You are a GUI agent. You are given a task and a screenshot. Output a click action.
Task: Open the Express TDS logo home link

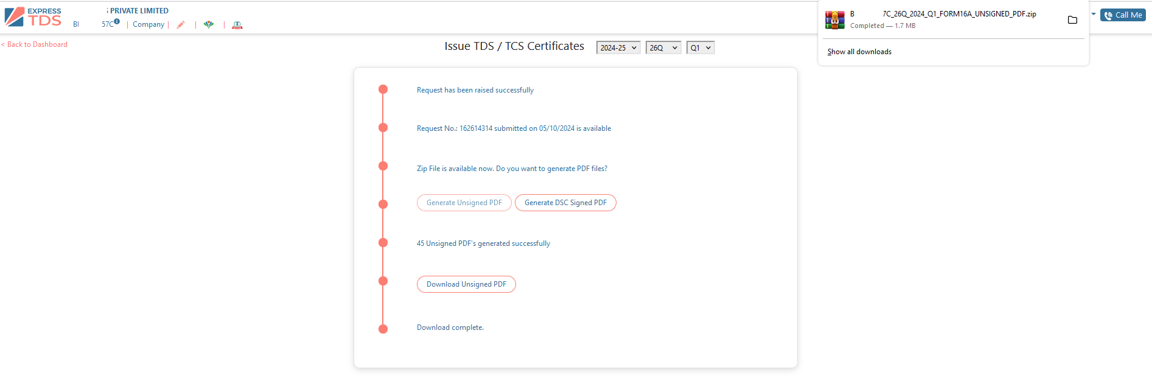click(33, 17)
